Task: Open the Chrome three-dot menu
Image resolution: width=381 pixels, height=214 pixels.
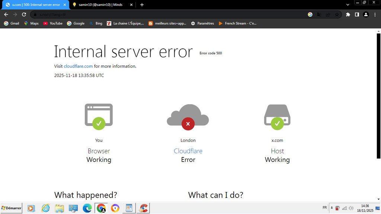Action: pyautogui.click(x=375, y=15)
